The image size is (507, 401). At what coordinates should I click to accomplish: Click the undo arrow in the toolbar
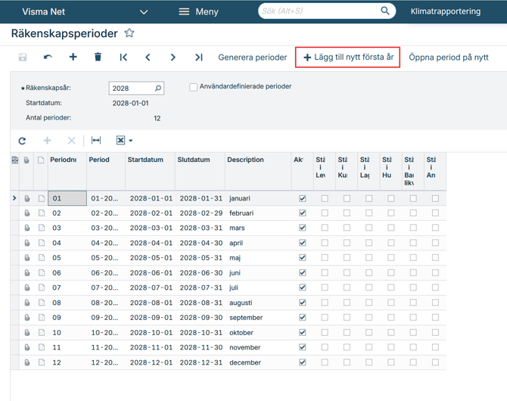pyautogui.click(x=48, y=58)
